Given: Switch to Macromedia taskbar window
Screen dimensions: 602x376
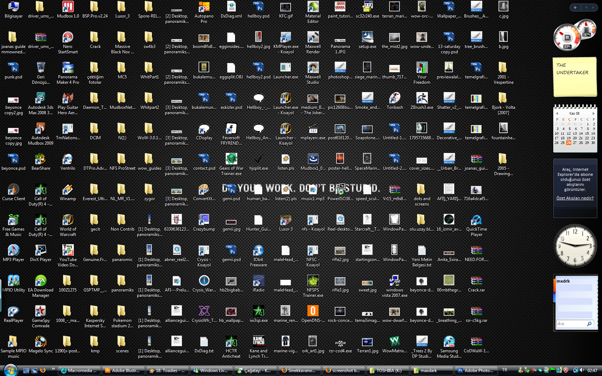Looking at the screenshot, I should coord(79,371).
